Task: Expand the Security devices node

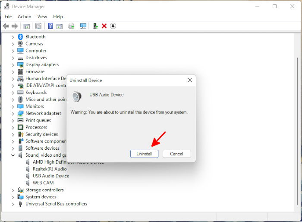Action: (13, 134)
